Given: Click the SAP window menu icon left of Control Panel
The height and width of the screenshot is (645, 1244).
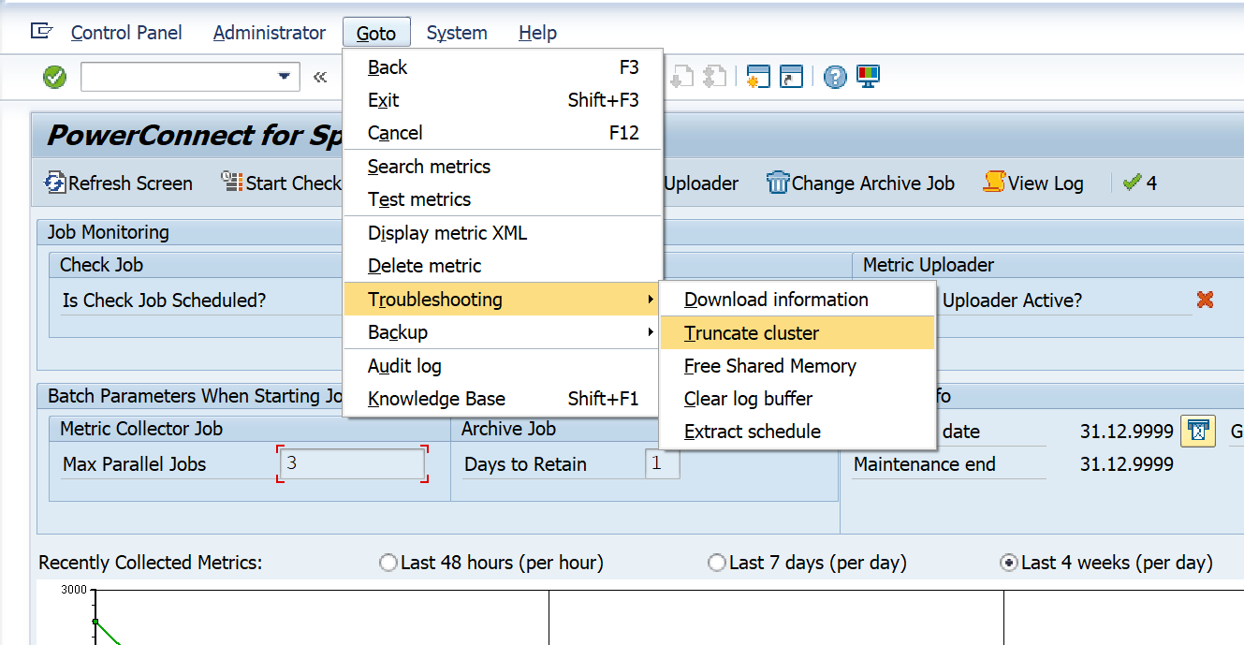Looking at the screenshot, I should coord(41,32).
